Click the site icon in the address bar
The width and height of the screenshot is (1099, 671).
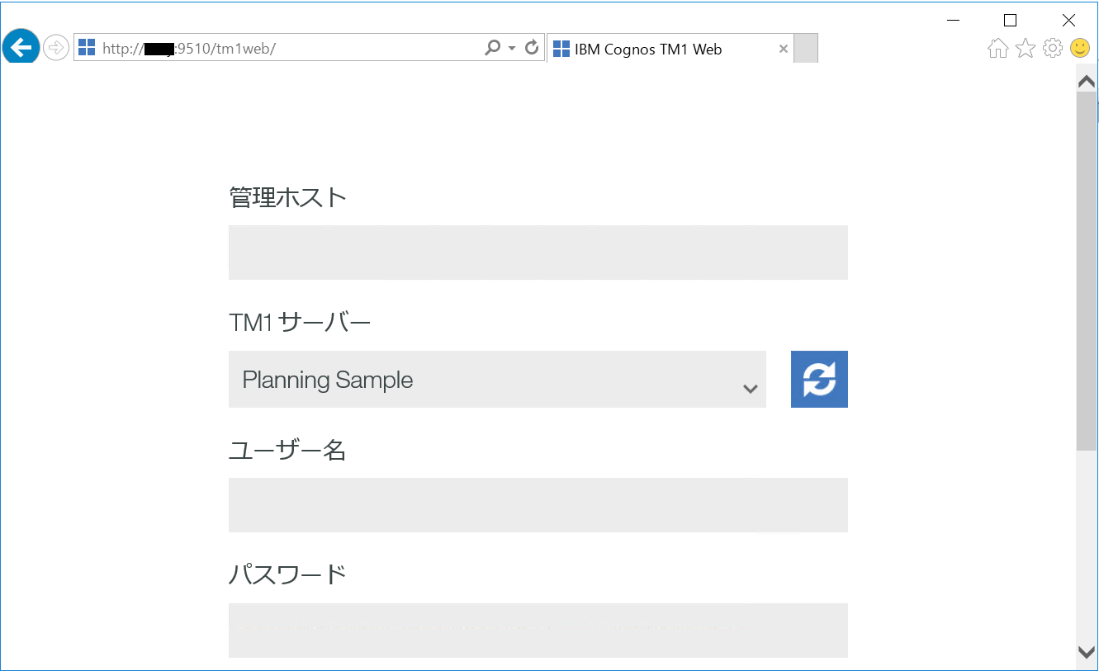[86, 48]
